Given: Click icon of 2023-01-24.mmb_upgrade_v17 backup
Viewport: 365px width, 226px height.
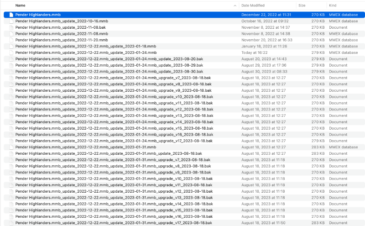Looking at the screenshot, I should coord(11,141).
